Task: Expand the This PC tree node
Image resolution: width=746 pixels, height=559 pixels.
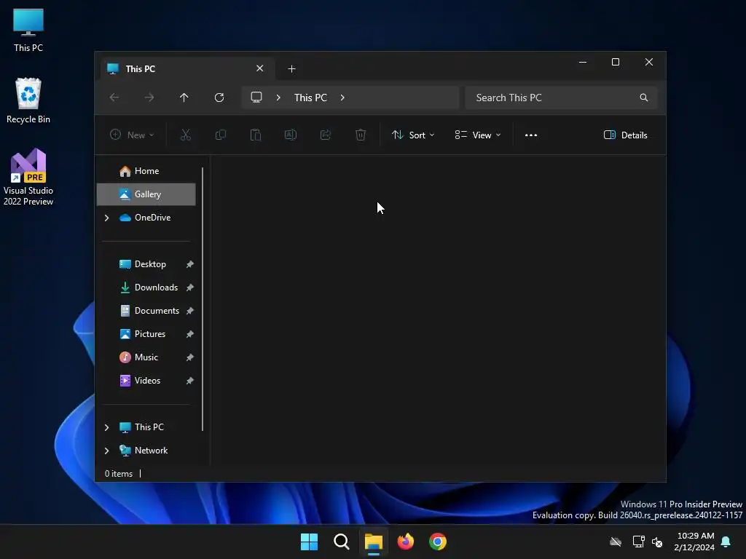Action: 106,427
